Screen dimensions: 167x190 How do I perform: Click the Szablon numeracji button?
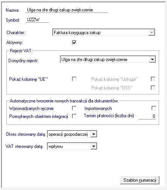point(140,180)
